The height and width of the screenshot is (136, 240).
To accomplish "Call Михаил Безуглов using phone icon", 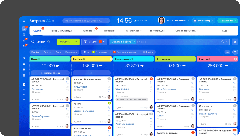I will (x=234, y=110).
